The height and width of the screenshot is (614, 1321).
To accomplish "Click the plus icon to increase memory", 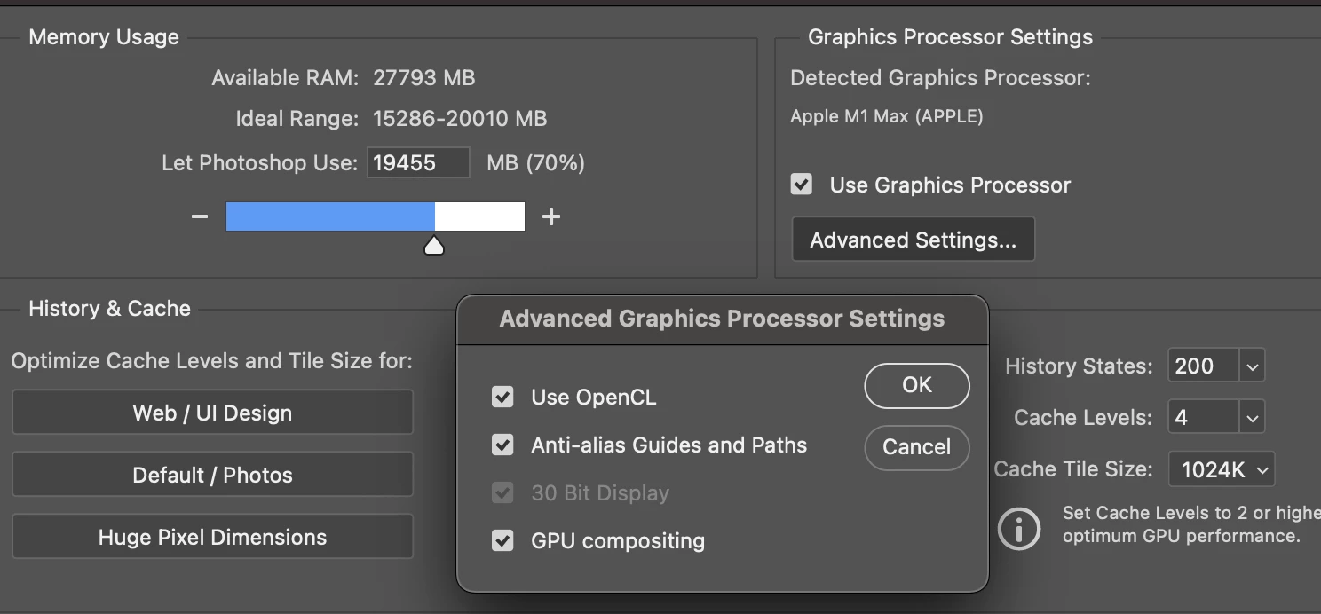I will pos(551,216).
